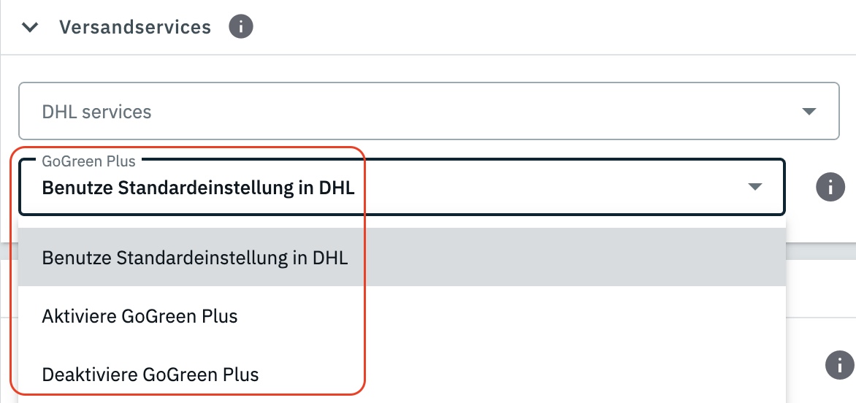This screenshot has height=403, width=856.
Task: Keep default via Benutze Standardeinstellung list entry
Action: (195, 258)
